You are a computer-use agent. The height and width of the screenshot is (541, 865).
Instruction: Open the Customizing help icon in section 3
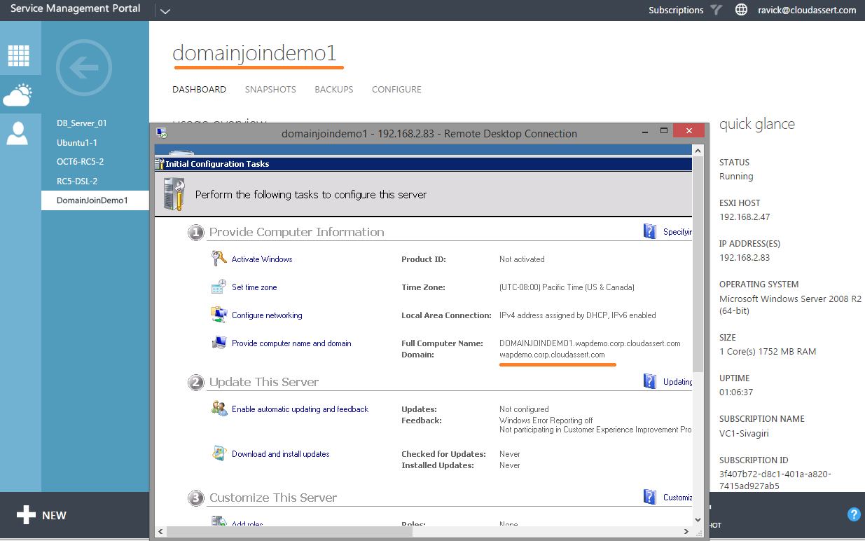coord(650,497)
